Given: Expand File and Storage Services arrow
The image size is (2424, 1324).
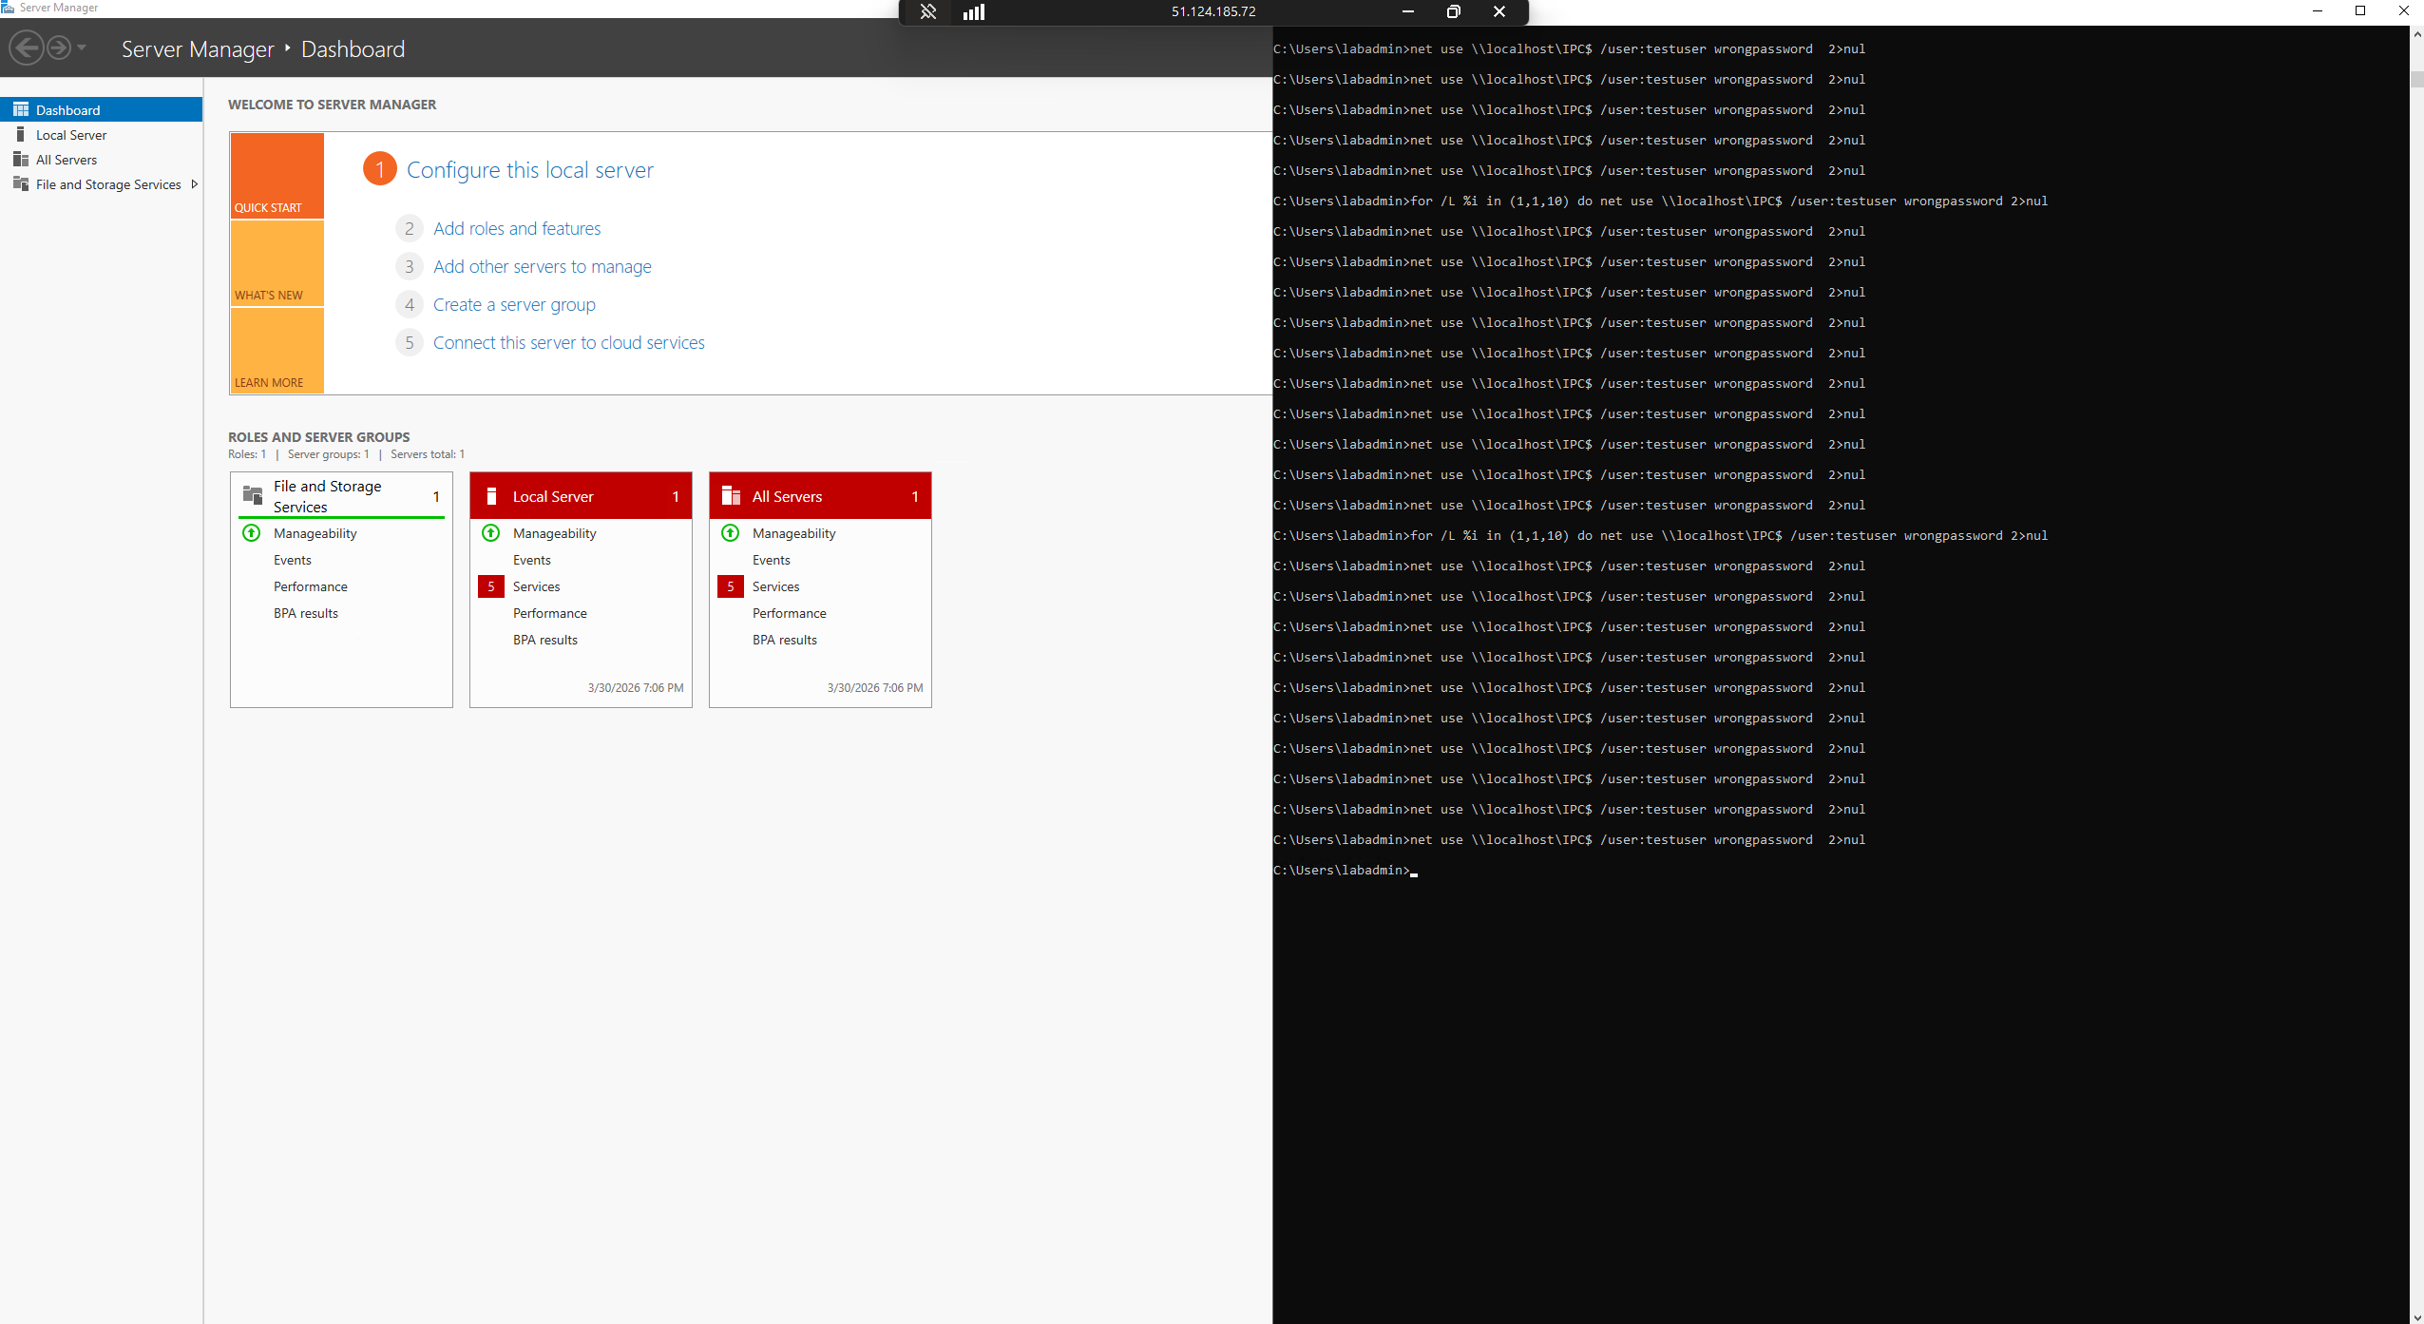Looking at the screenshot, I should pyautogui.click(x=195, y=184).
